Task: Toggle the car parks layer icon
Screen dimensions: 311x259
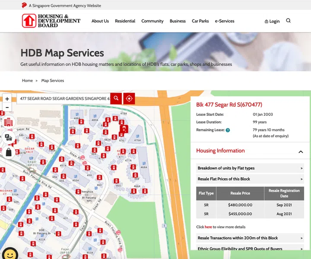Action: coord(8,137)
